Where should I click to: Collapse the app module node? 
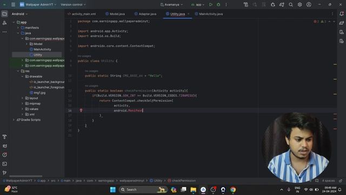tap(14, 22)
